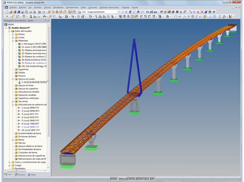Click the view against X direction icon
The image size is (244, 182).
coord(153,16)
